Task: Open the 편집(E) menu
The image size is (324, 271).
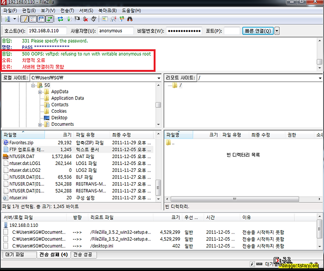Action: tap(29, 10)
